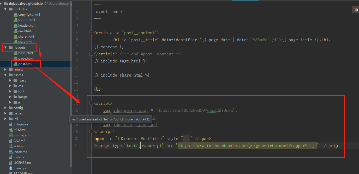Open page.html in _layouts
This screenshot has height=174, width=359.
click(26, 59)
